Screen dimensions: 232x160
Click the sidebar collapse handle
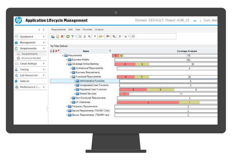tap(48, 108)
